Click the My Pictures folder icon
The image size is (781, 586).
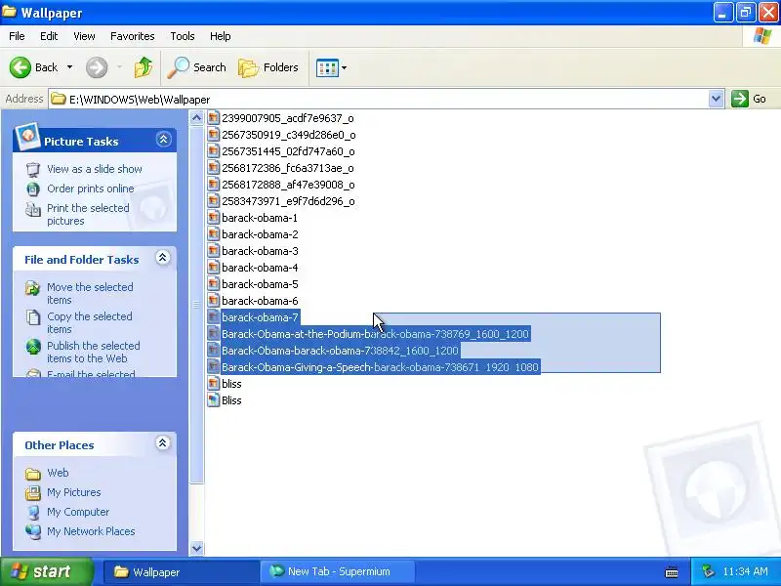33,493
